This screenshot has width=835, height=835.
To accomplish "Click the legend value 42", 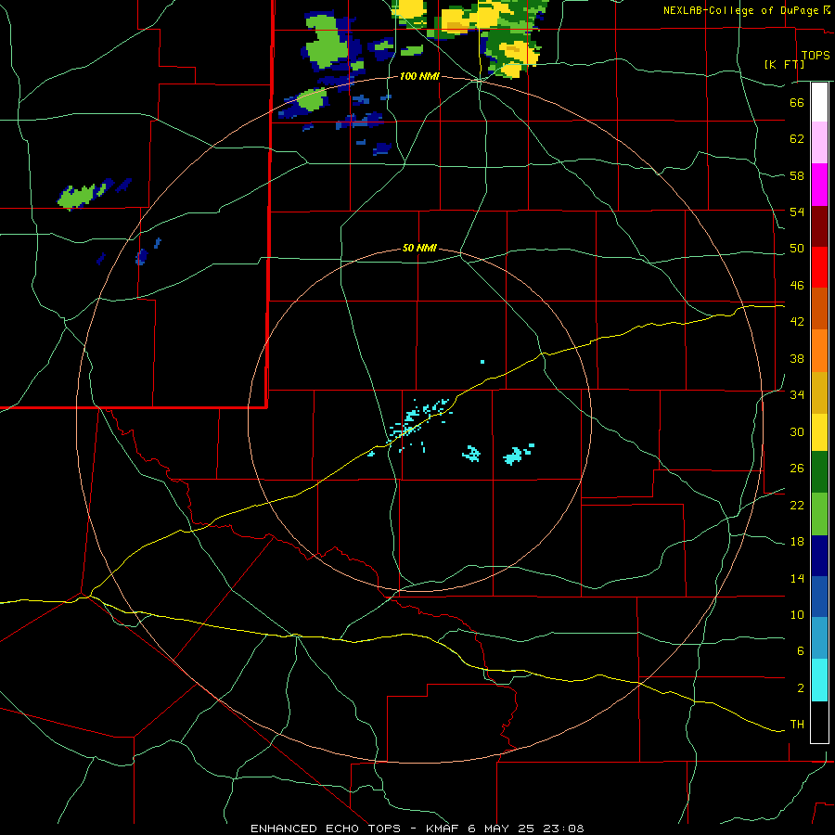I will point(797,322).
